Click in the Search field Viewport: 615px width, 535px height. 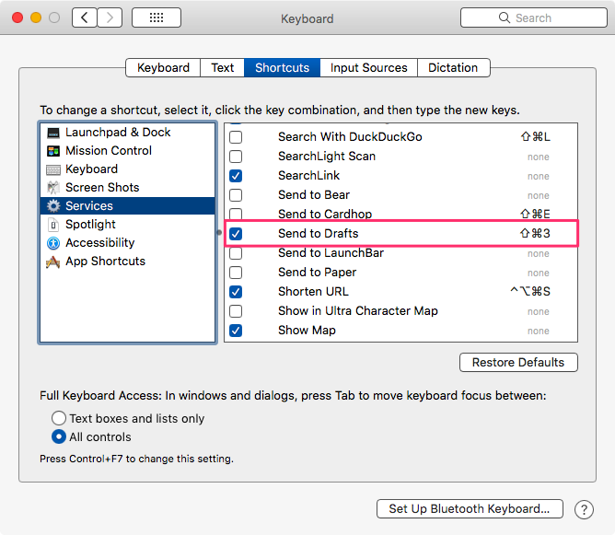coord(534,17)
